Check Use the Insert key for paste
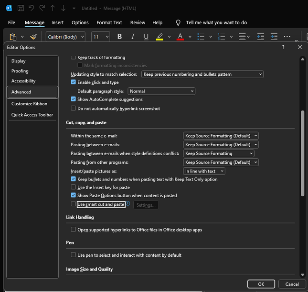This screenshot has height=292, width=308. point(73,188)
